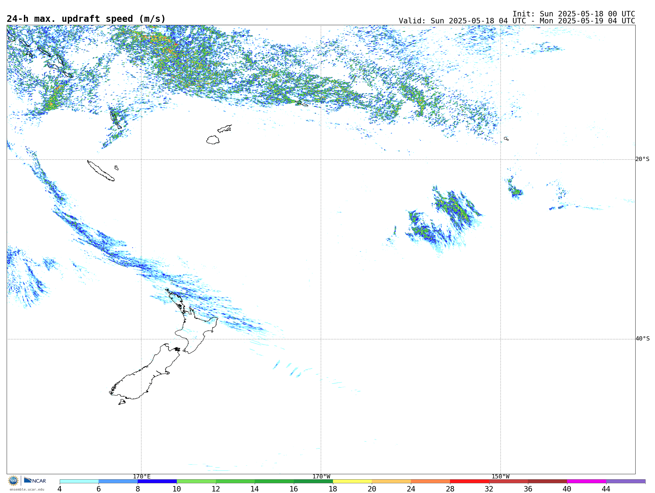Click colorbar tick label 24
This screenshot has width=655, height=493.
coord(411,489)
